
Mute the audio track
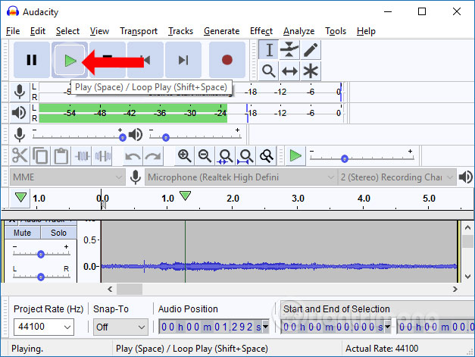(x=23, y=233)
